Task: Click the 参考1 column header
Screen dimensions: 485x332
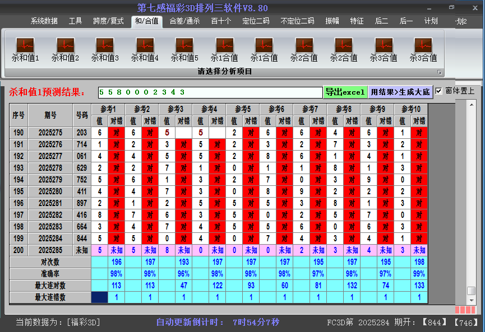Action: (x=108, y=109)
